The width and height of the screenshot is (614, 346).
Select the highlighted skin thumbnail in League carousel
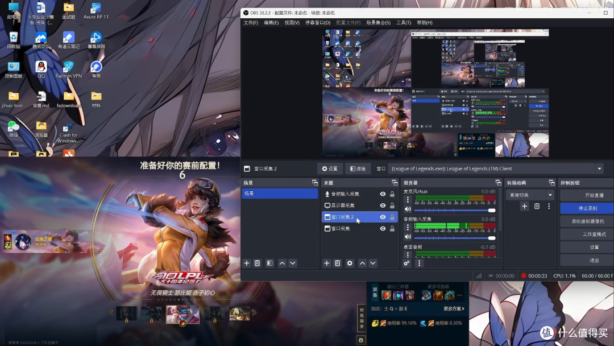(182, 314)
